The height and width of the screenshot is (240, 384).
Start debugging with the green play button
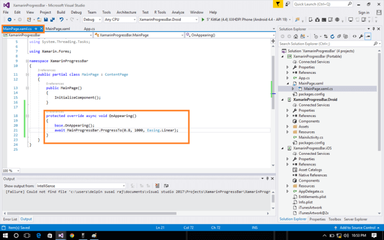click(x=203, y=20)
